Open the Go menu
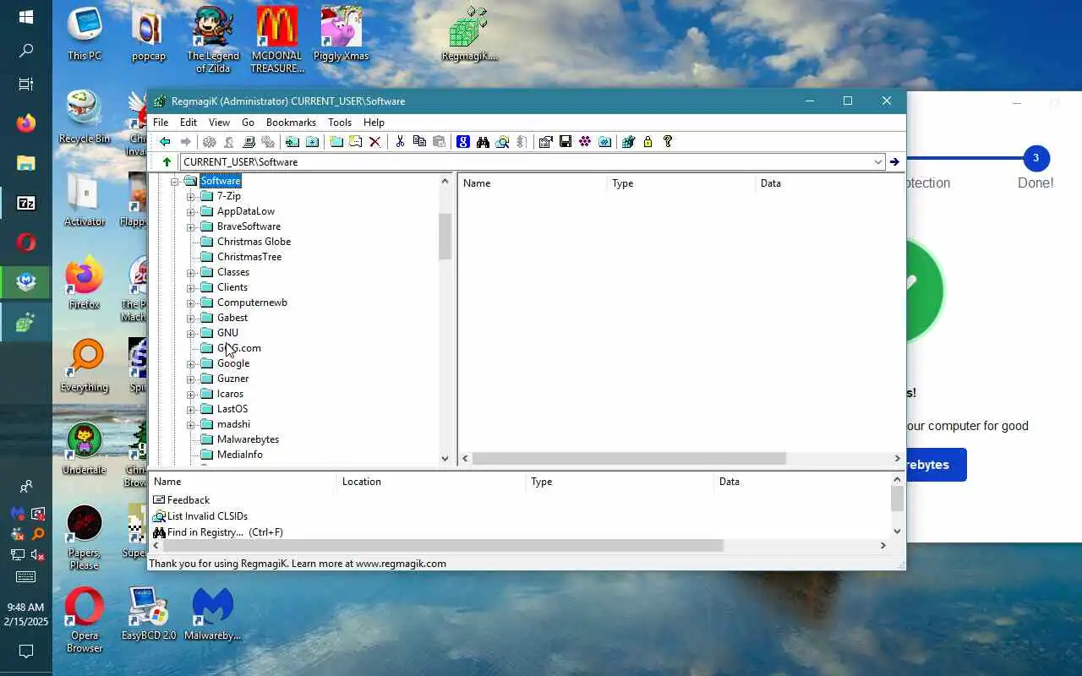The height and width of the screenshot is (676, 1082). pyautogui.click(x=248, y=123)
